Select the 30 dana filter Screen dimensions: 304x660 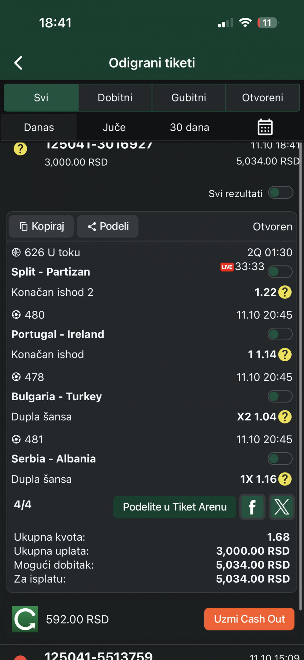pyautogui.click(x=189, y=127)
